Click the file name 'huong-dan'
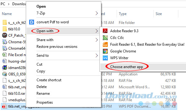 [x=17, y=61]
